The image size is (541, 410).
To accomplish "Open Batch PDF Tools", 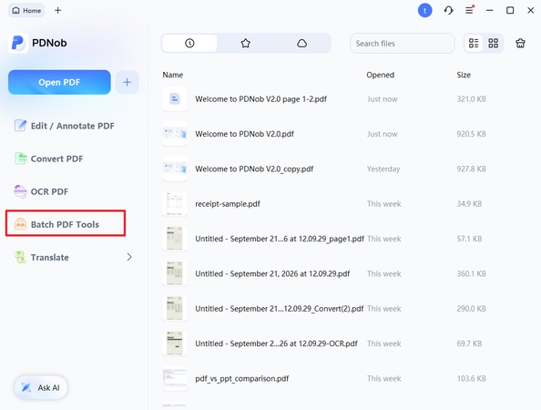I will pos(66,223).
